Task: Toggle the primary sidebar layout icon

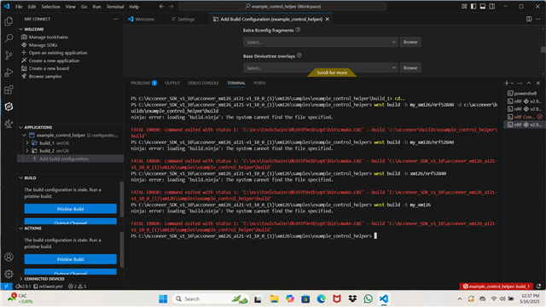Action: (473, 6)
